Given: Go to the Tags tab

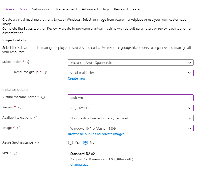Looking at the screenshot, I should 106,9.
